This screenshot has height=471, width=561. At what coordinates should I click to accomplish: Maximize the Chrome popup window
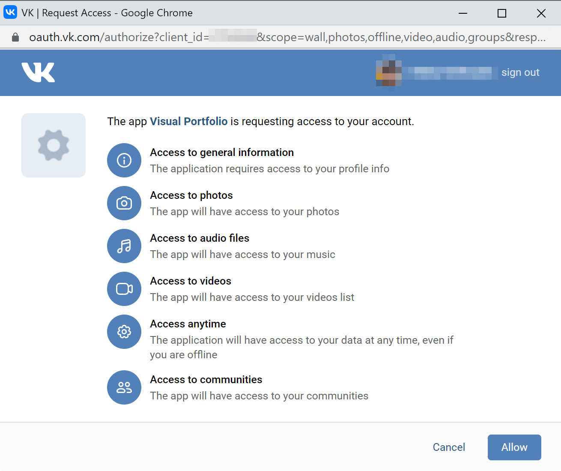pos(502,13)
